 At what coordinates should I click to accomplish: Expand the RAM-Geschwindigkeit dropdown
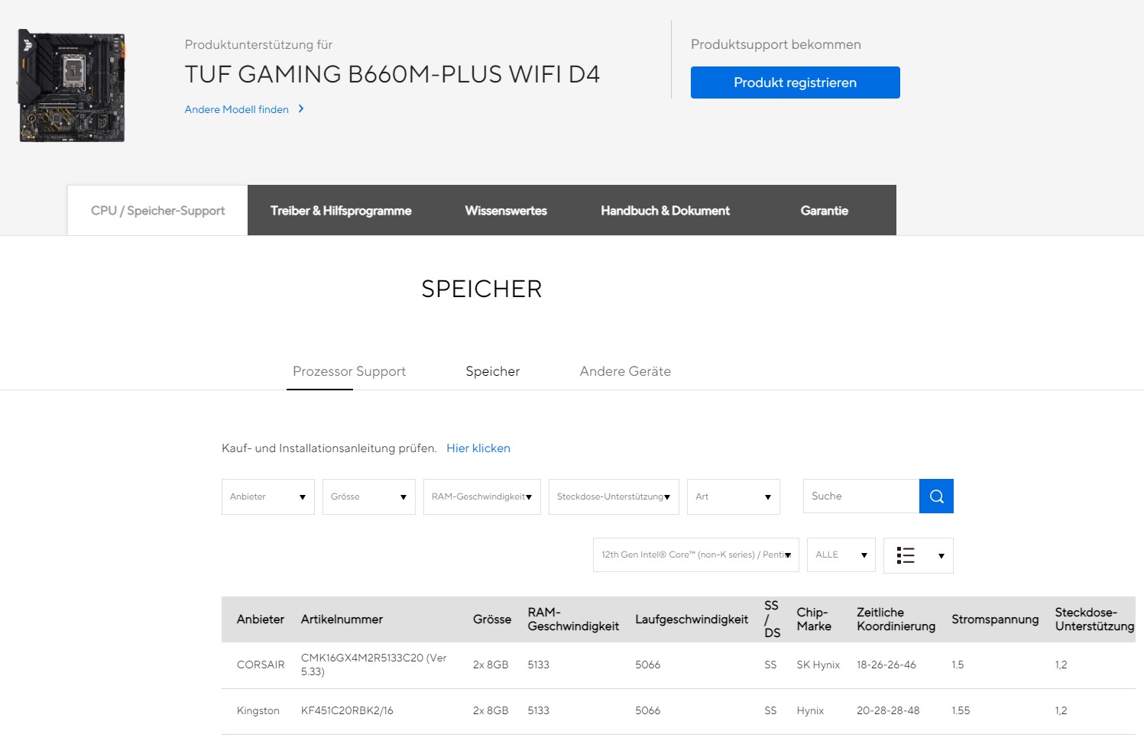pyautogui.click(x=482, y=496)
